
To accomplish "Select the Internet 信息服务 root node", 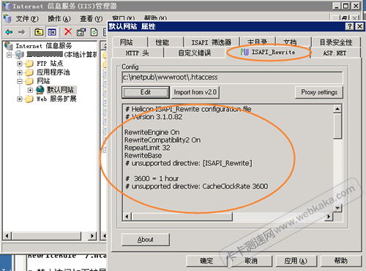I will [x=44, y=46].
